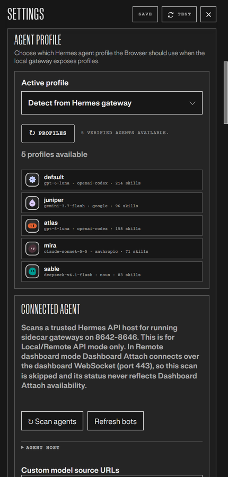Click the Agent Profile heading
Viewport: 228px width, 477px height.
point(38,40)
